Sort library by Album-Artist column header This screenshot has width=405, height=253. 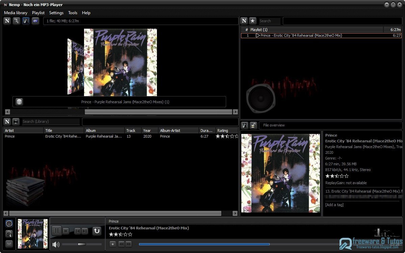tap(179, 131)
